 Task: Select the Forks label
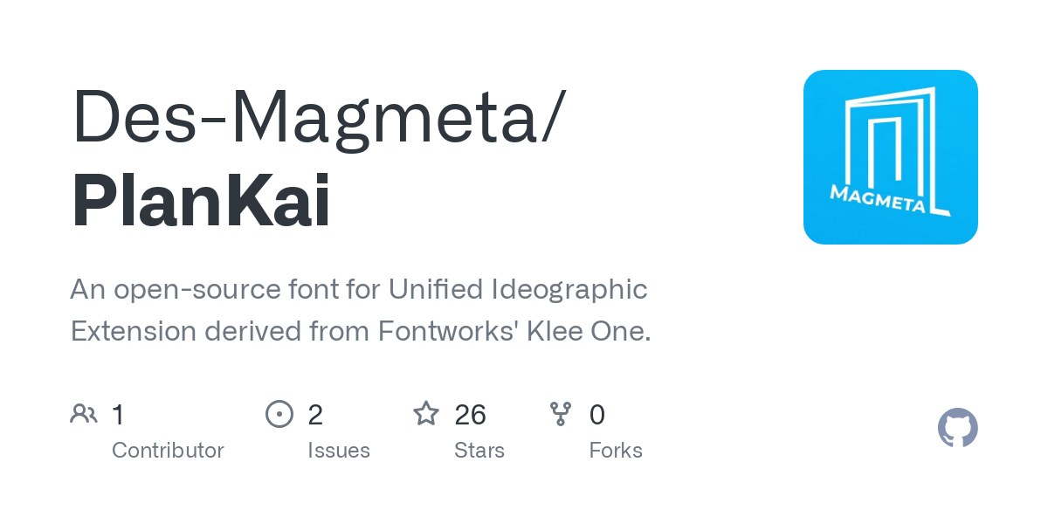pyautogui.click(x=616, y=451)
